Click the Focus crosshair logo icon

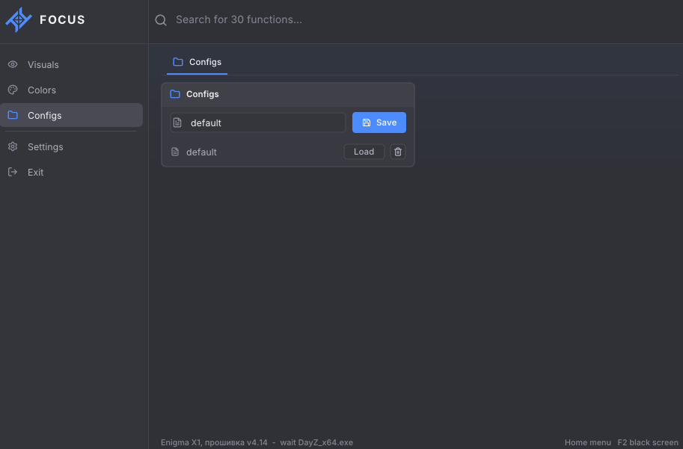(18, 19)
